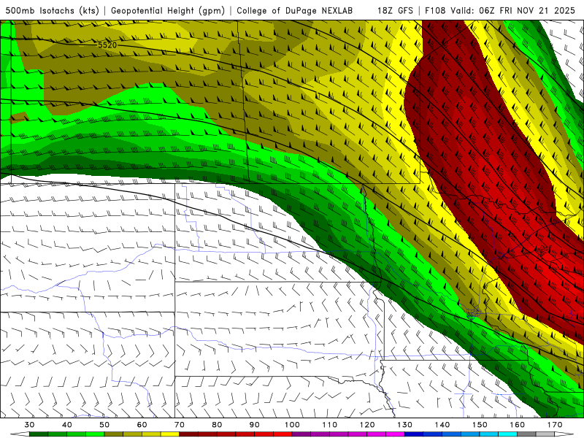Select the dark maroon 70–75 kt colorbar swatch
584x438 pixels.
pyautogui.click(x=189, y=434)
